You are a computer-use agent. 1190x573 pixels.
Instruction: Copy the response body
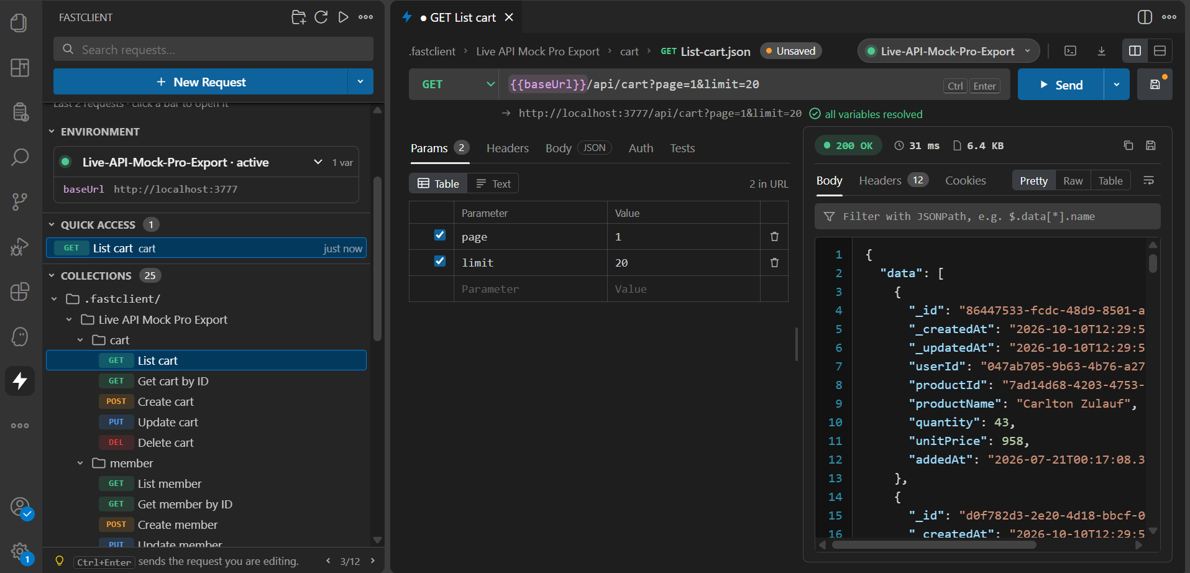[1128, 145]
